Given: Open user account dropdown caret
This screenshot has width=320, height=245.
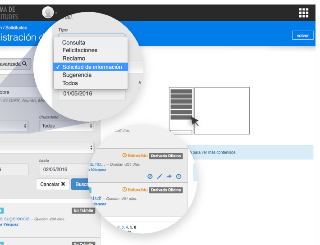Looking at the screenshot, I should pos(56,13).
